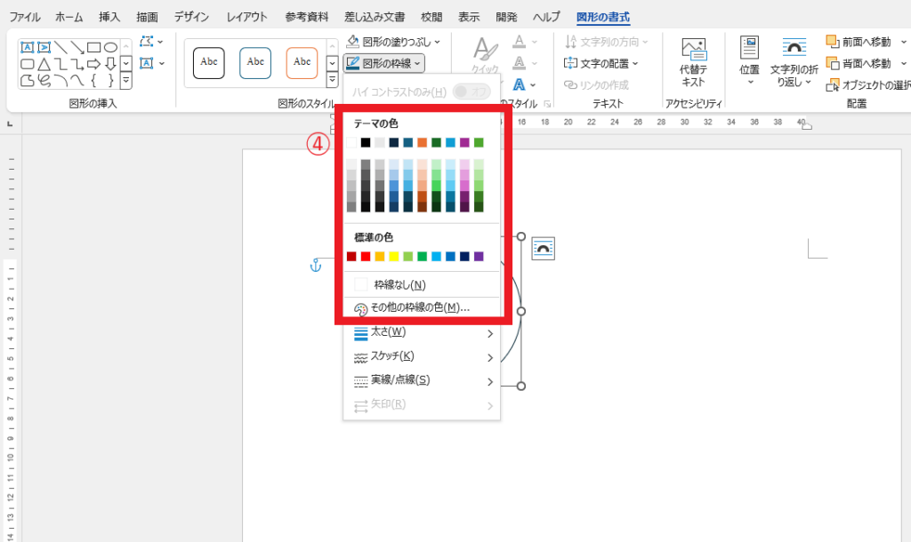The width and height of the screenshot is (911, 542).
Task: Open the レイアウト tab
Action: 247,17
